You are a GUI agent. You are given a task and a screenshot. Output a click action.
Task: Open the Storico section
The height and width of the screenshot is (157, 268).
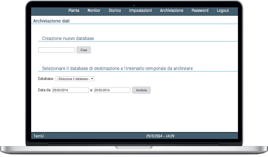click(x=115, y=10)
